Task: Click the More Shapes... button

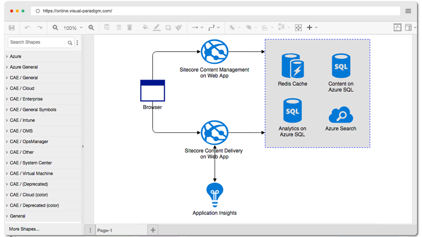Action: click(24, 229)
